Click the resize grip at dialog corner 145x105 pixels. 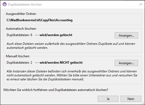coord(144,104)
